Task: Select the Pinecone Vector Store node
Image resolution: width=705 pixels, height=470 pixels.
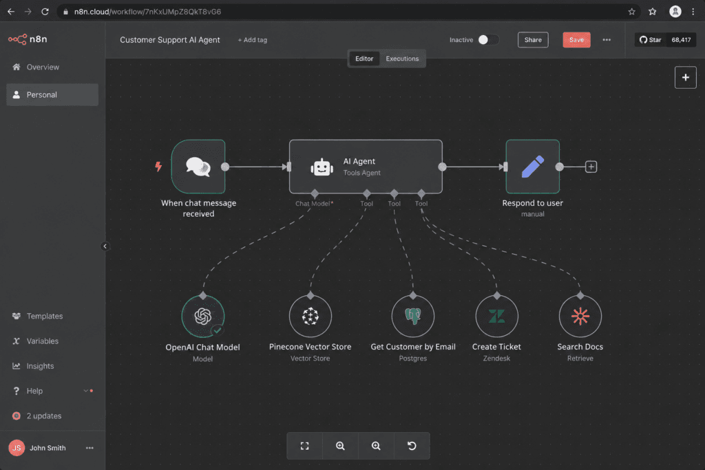Action: click(x=311, y=317)
